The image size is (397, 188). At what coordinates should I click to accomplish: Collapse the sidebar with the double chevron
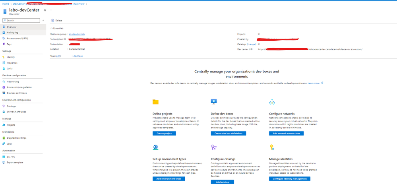tap(43, 21)
